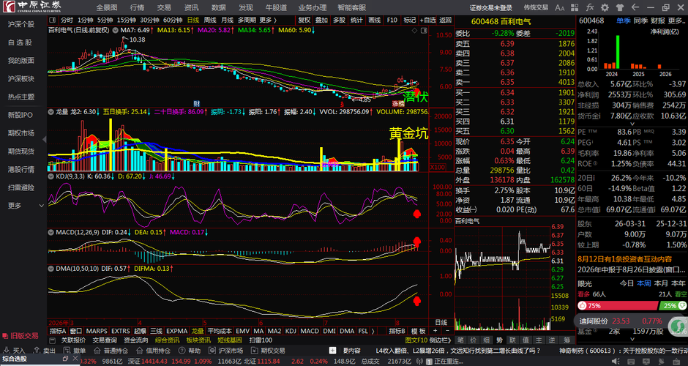Expand 更多 in the financial panel header
688x366 pixels.
pos(676,20)
